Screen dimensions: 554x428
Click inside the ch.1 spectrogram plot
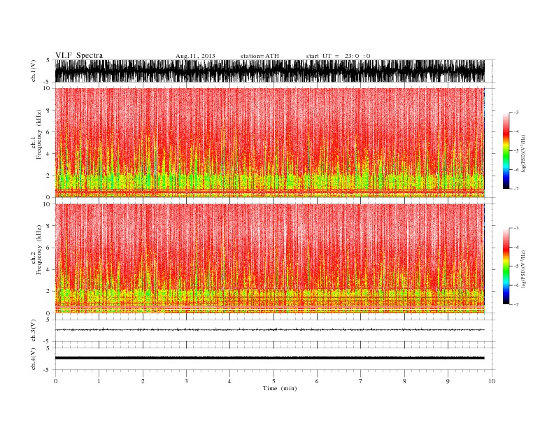pyautogui.click(x=269, y=143)
